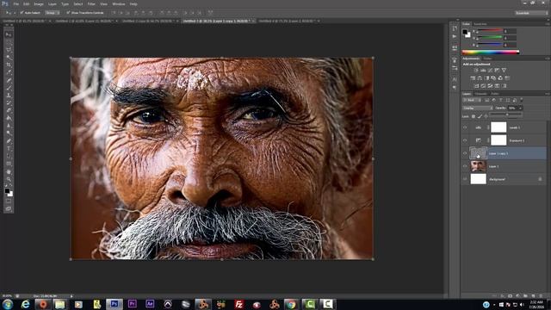Open the Window menu
Viewport: 551px width, 310px height.
coord(119,3)
